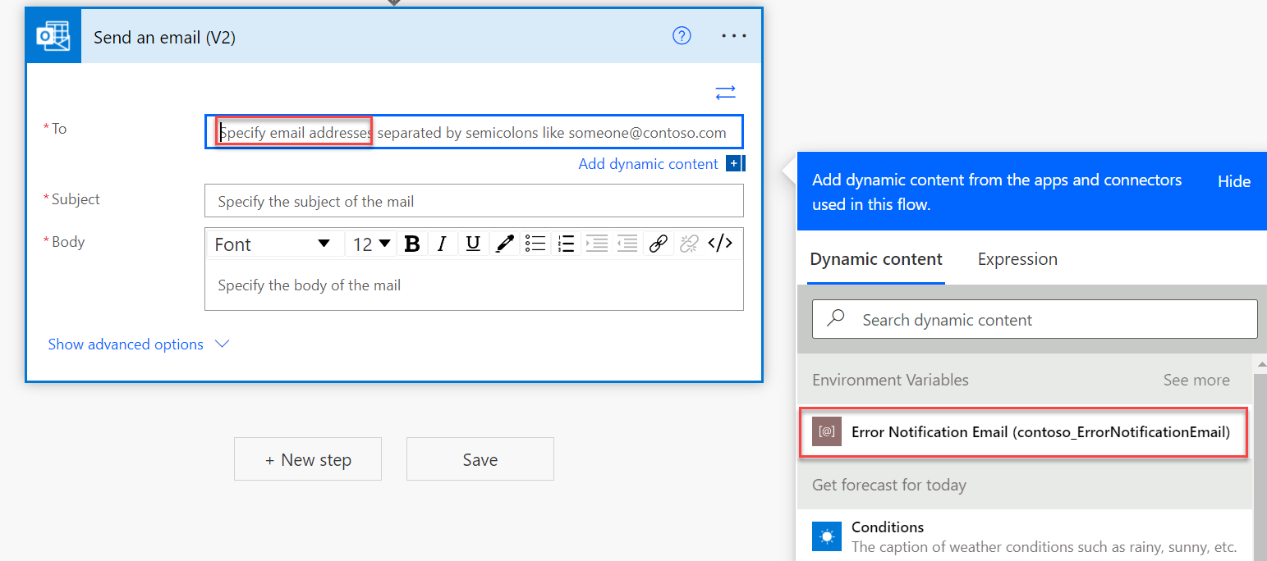The width and height of the screenshot is (1267, 561).
Task: Insert a bulleted list in the body
Action: point(535,243)
